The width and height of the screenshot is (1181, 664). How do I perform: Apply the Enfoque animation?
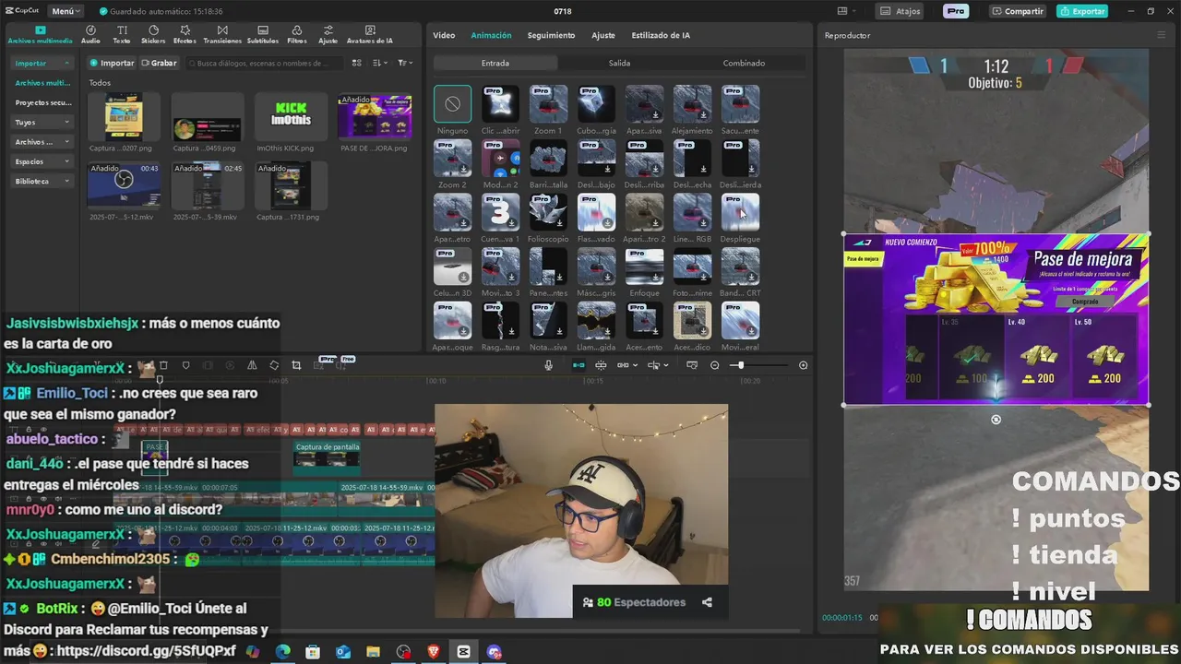tap(644, 267)
